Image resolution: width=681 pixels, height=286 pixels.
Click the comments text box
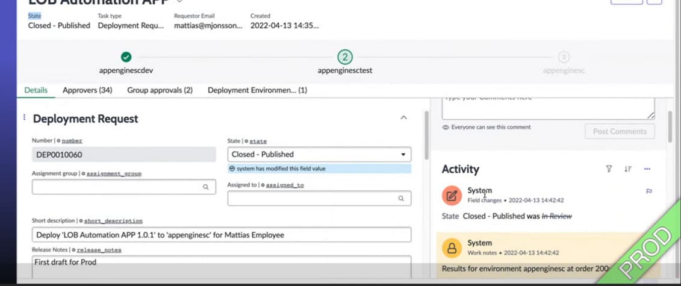(548, 108)
